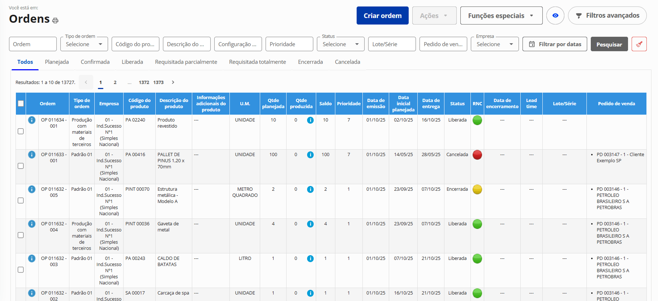
Task: Click the Criar ordem button
Action: (382, 16)
